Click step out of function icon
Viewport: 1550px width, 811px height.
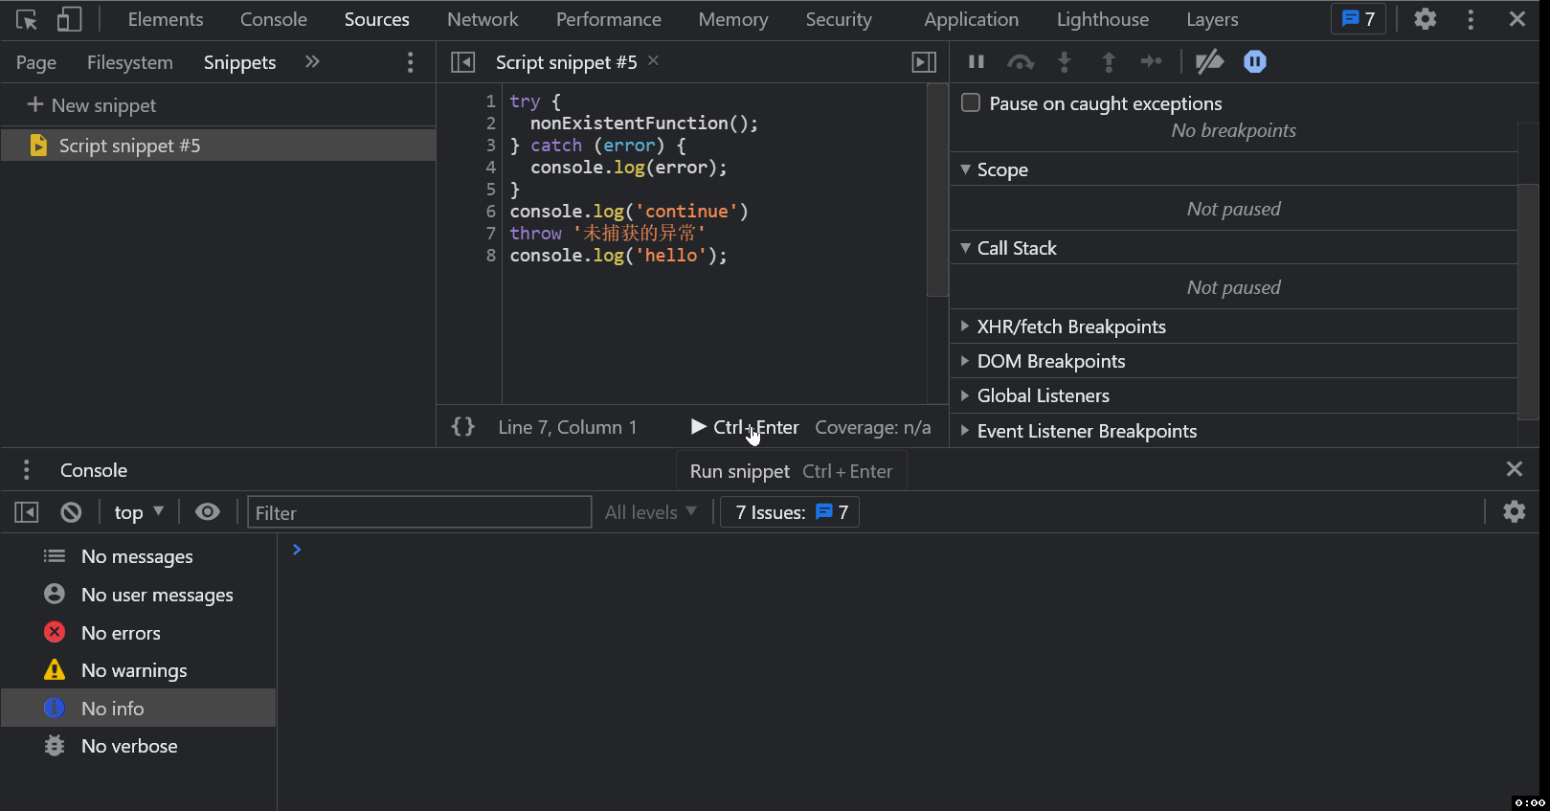pyautogui.click(x=1109, y=62)
